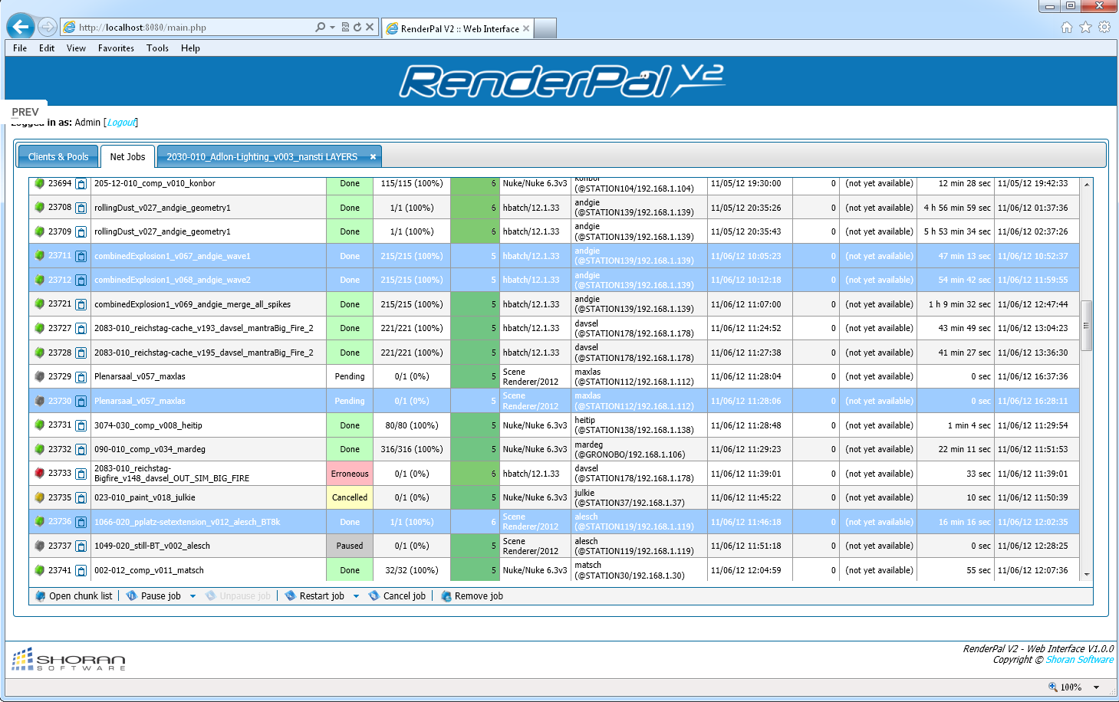Stop loading with the address bar X icon
The image size is (1119, 702).
click(370, 27)
